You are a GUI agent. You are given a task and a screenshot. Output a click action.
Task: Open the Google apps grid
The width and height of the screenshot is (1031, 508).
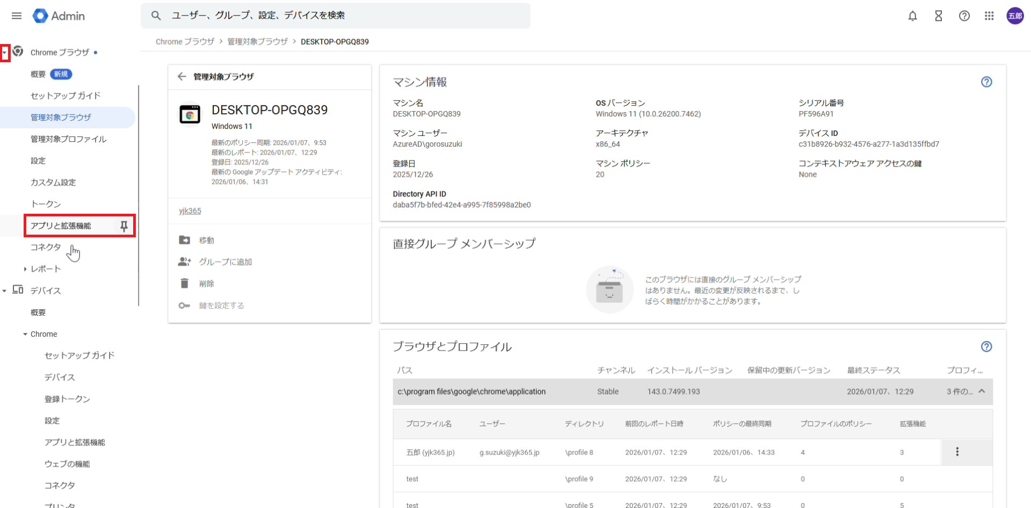(989, 16)
